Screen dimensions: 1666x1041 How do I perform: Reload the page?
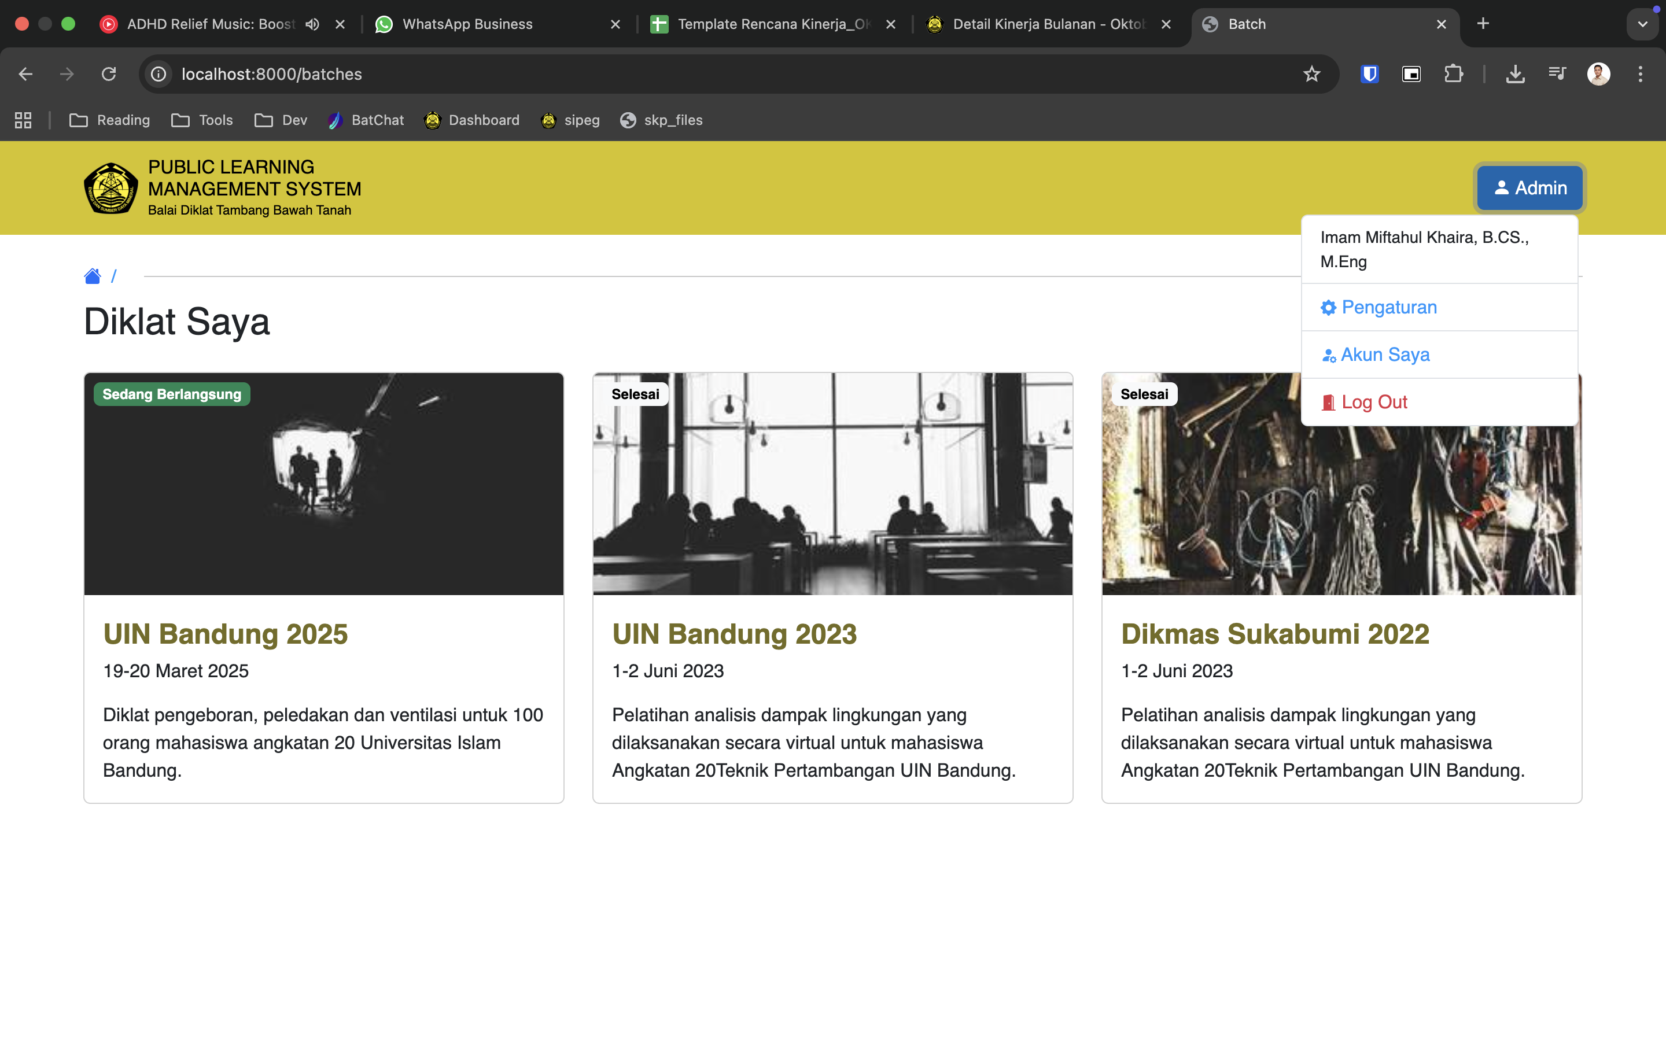pos(109,73)
